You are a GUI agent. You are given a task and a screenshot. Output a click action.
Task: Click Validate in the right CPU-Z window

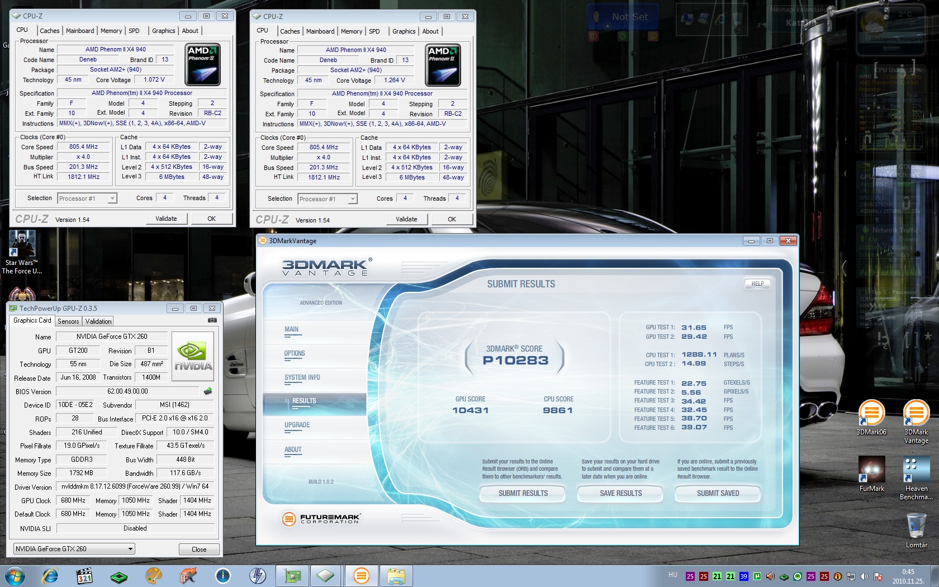coord(406,219)
